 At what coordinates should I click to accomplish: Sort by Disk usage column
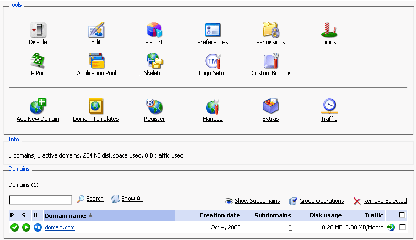[x=326, y=215]
